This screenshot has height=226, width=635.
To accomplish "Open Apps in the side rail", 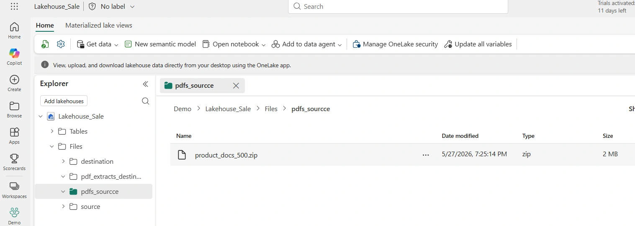I will (x=14, y=136).
